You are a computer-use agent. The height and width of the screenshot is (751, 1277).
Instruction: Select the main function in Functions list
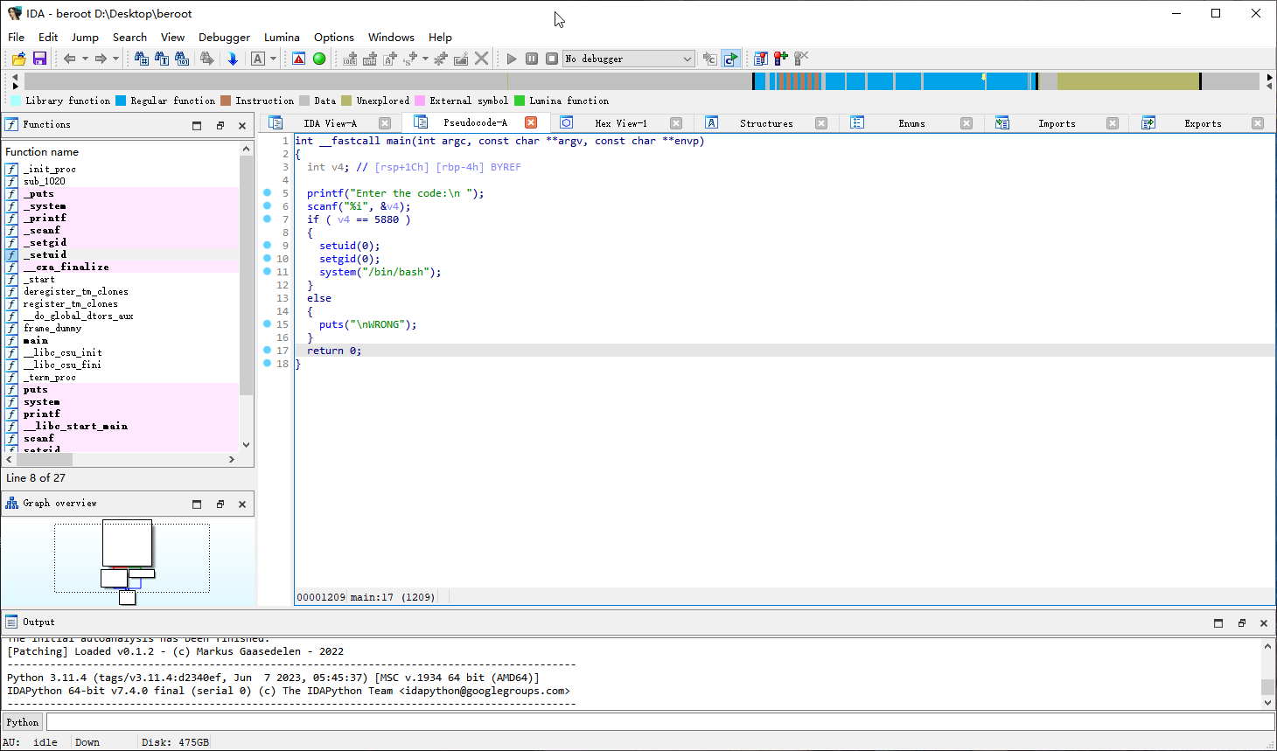point(122,340)
